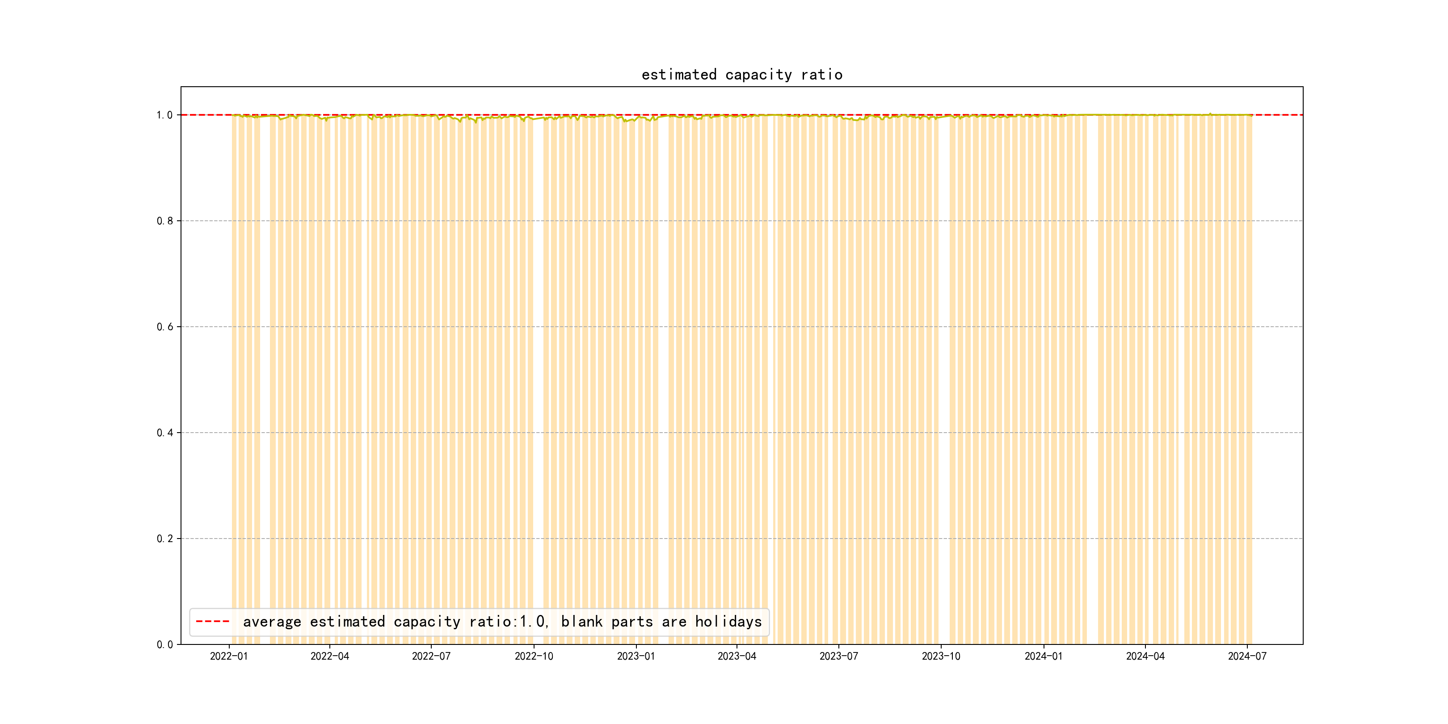The image size is (1448, 724).
Task: Click the 2024-04 x-axis tick label
Action: 1145,657
